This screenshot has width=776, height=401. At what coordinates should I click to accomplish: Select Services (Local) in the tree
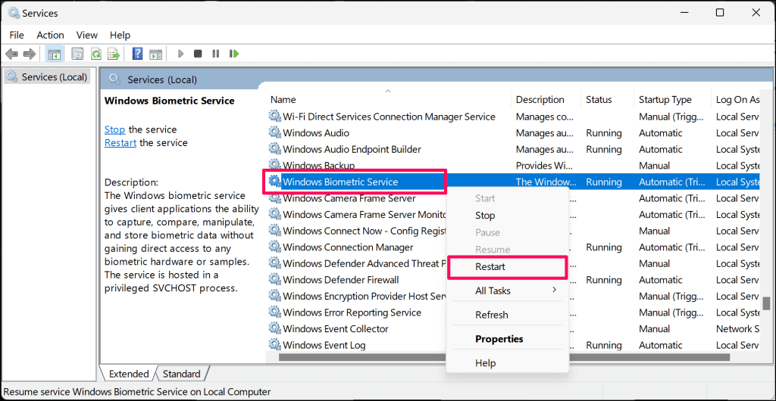54,76
